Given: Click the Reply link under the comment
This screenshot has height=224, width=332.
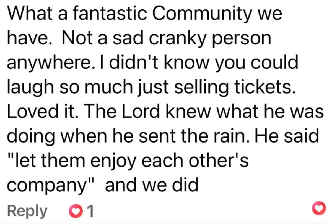Looking at the screenshot, I should (x=27, y=211).
